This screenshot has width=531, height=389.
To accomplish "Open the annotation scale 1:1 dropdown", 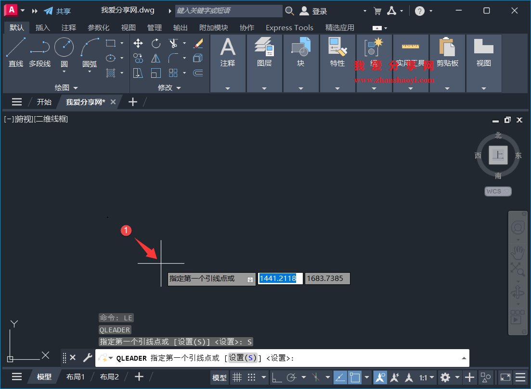I will 427,377.
